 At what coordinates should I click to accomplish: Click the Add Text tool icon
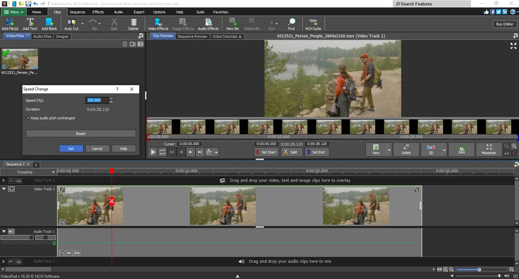30,24
